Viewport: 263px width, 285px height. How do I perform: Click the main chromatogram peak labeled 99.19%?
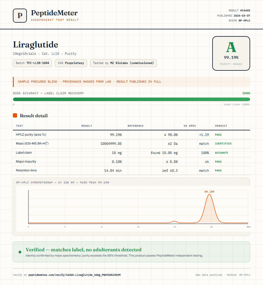point(209,208)
